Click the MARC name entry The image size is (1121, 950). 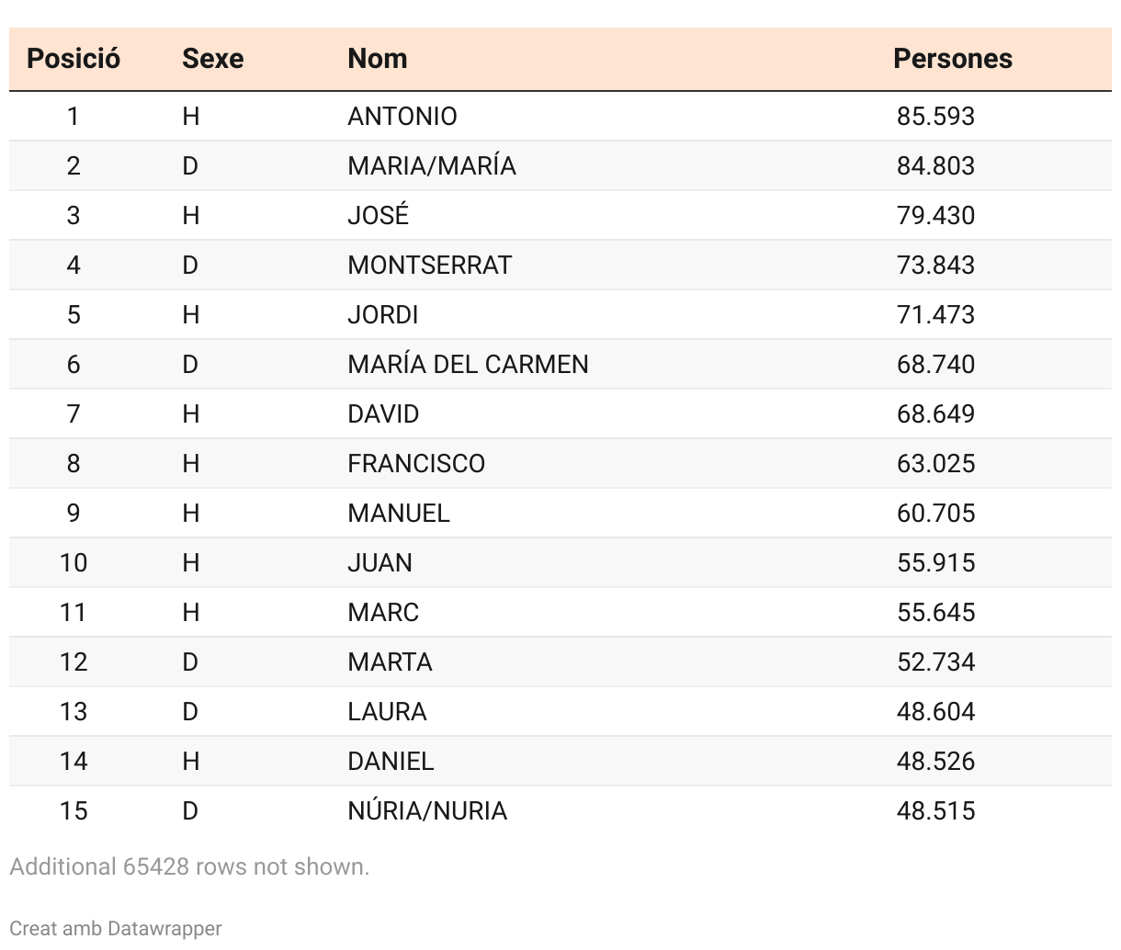(x=382, y=613)
